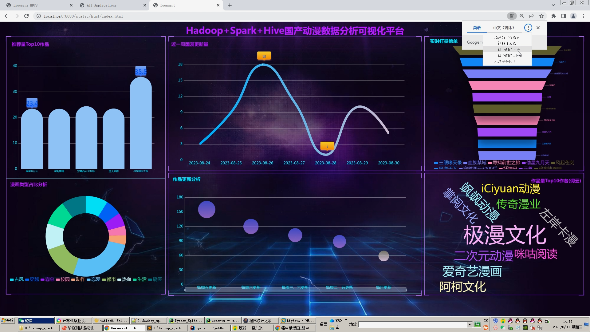Expand the tab search chevron
Screen dimensions: 590x332
[553, 5]
